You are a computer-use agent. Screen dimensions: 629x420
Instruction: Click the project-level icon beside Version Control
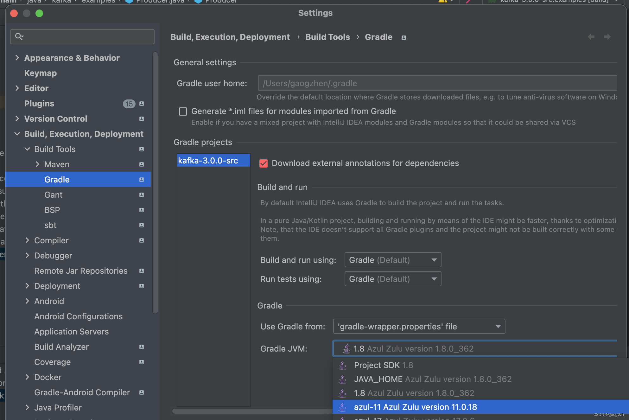pyautogui.click(x=142, y=119)
